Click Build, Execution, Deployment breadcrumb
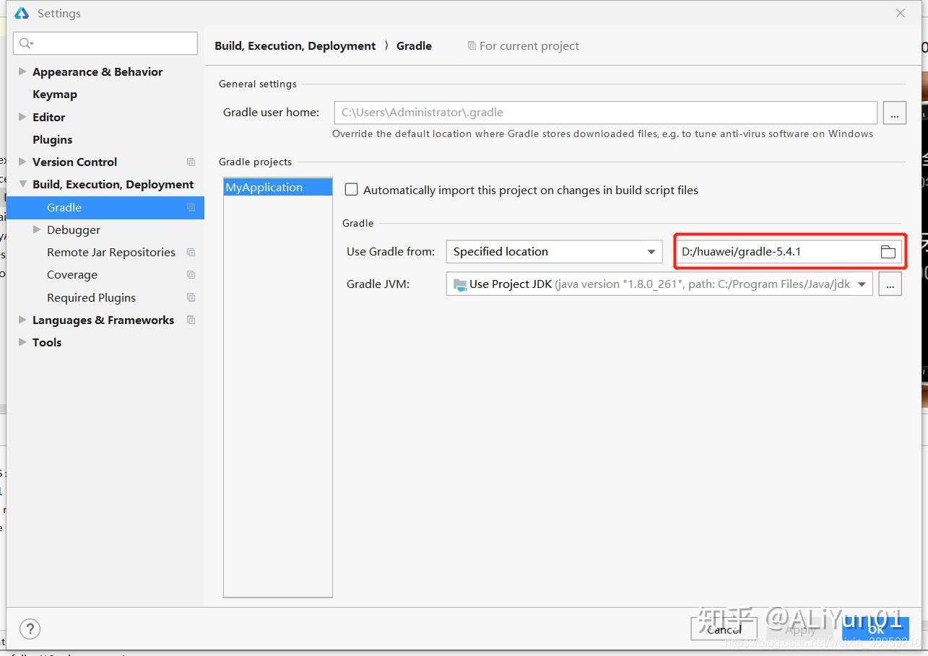 (295, 46)
